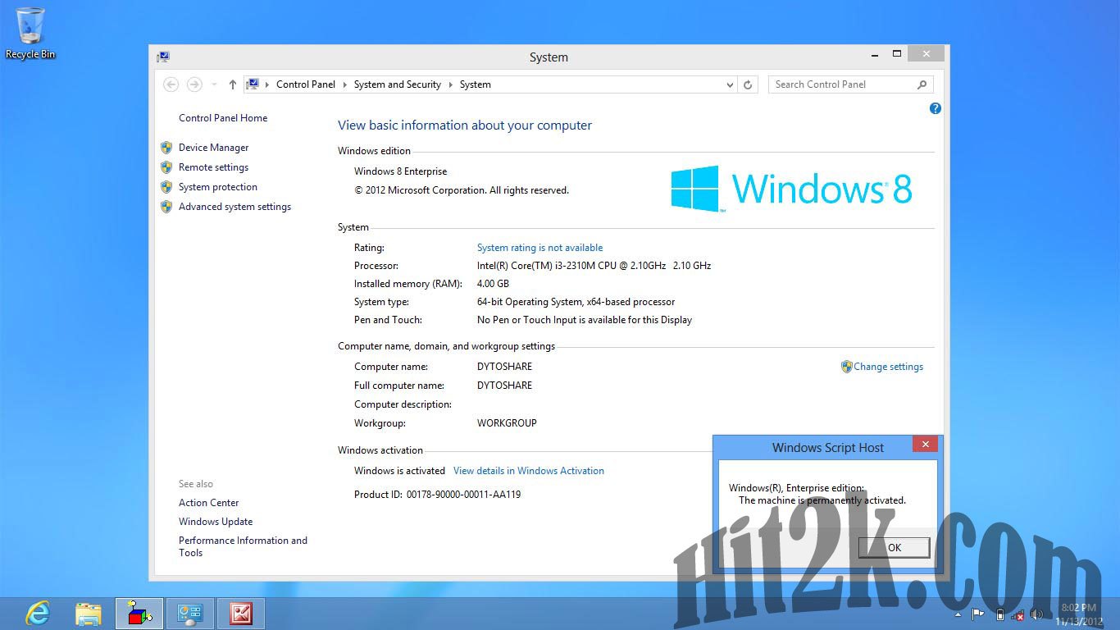This screenshot has height=630, width=1120.
Task: Open System protection settings
Action: pyautogui.click(x=216, y=186)
